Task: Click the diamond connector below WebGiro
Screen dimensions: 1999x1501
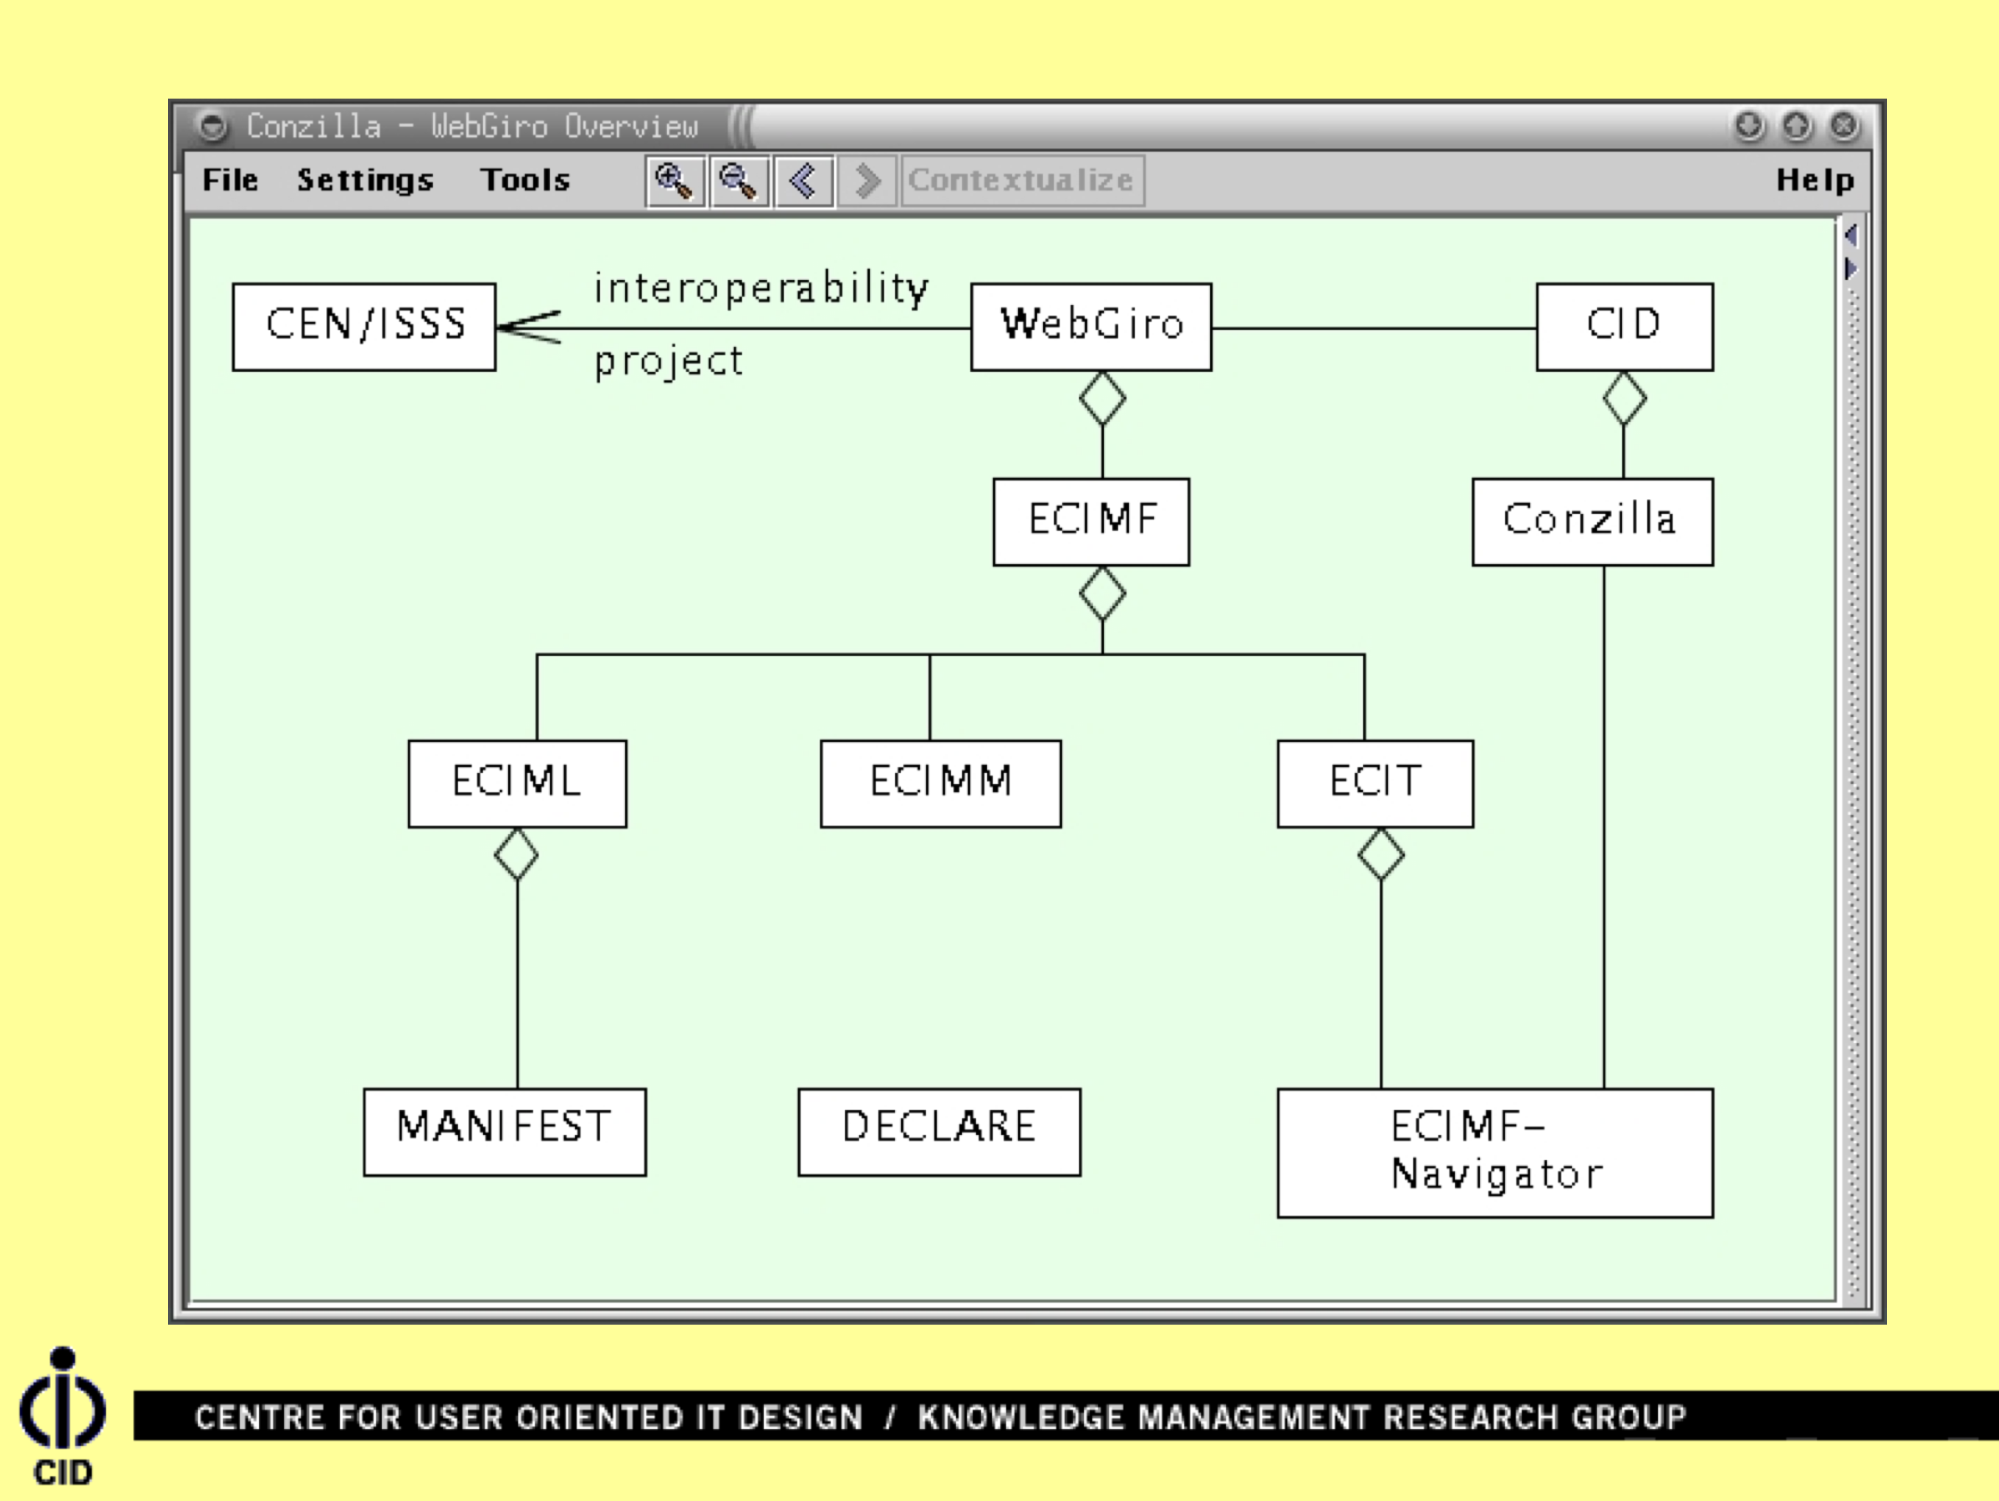Action: (x=1101, y=399)
